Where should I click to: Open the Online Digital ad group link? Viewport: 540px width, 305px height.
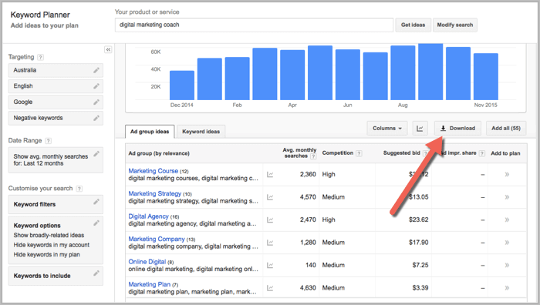pyautogui.click(x=147, y=262)
